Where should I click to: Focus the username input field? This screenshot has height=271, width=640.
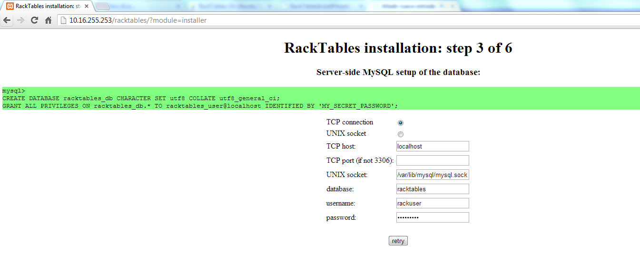click(432, 203)
